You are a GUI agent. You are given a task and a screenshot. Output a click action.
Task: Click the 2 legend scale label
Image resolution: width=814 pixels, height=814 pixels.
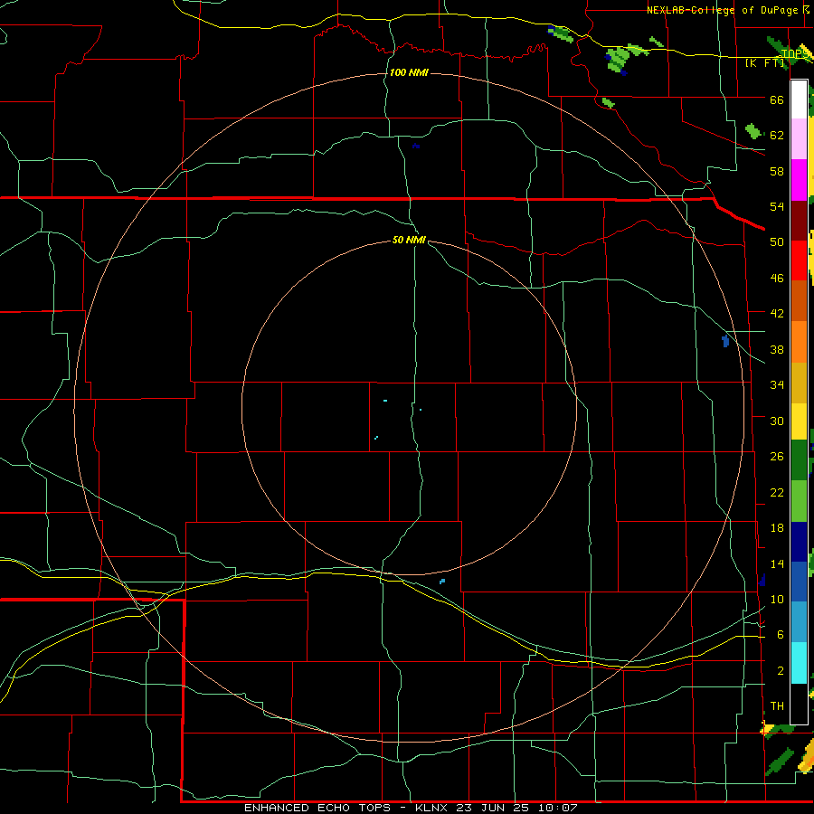tap(781, 671)
